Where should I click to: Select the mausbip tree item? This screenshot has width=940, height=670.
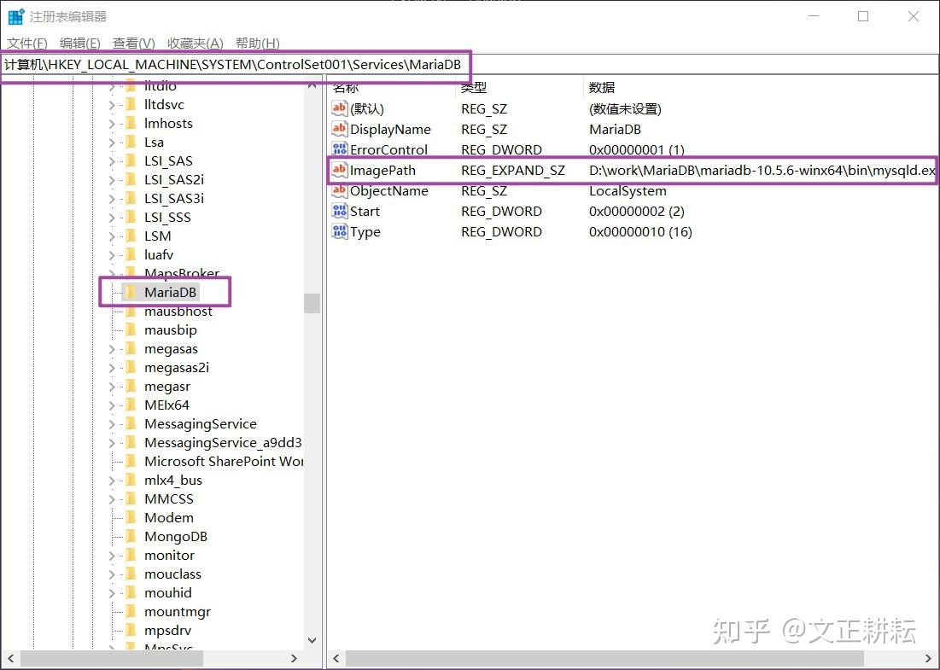coord(170,329)
